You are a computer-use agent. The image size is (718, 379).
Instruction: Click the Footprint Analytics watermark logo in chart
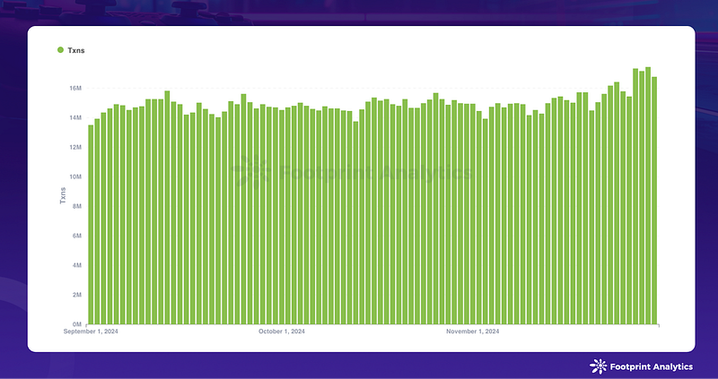pyautogui.click(x=352, y=172)
